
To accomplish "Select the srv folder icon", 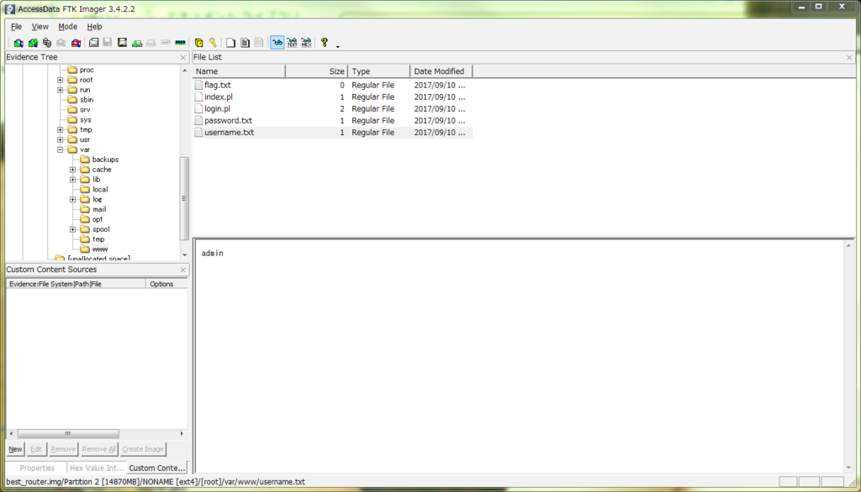I will point(72,110).
